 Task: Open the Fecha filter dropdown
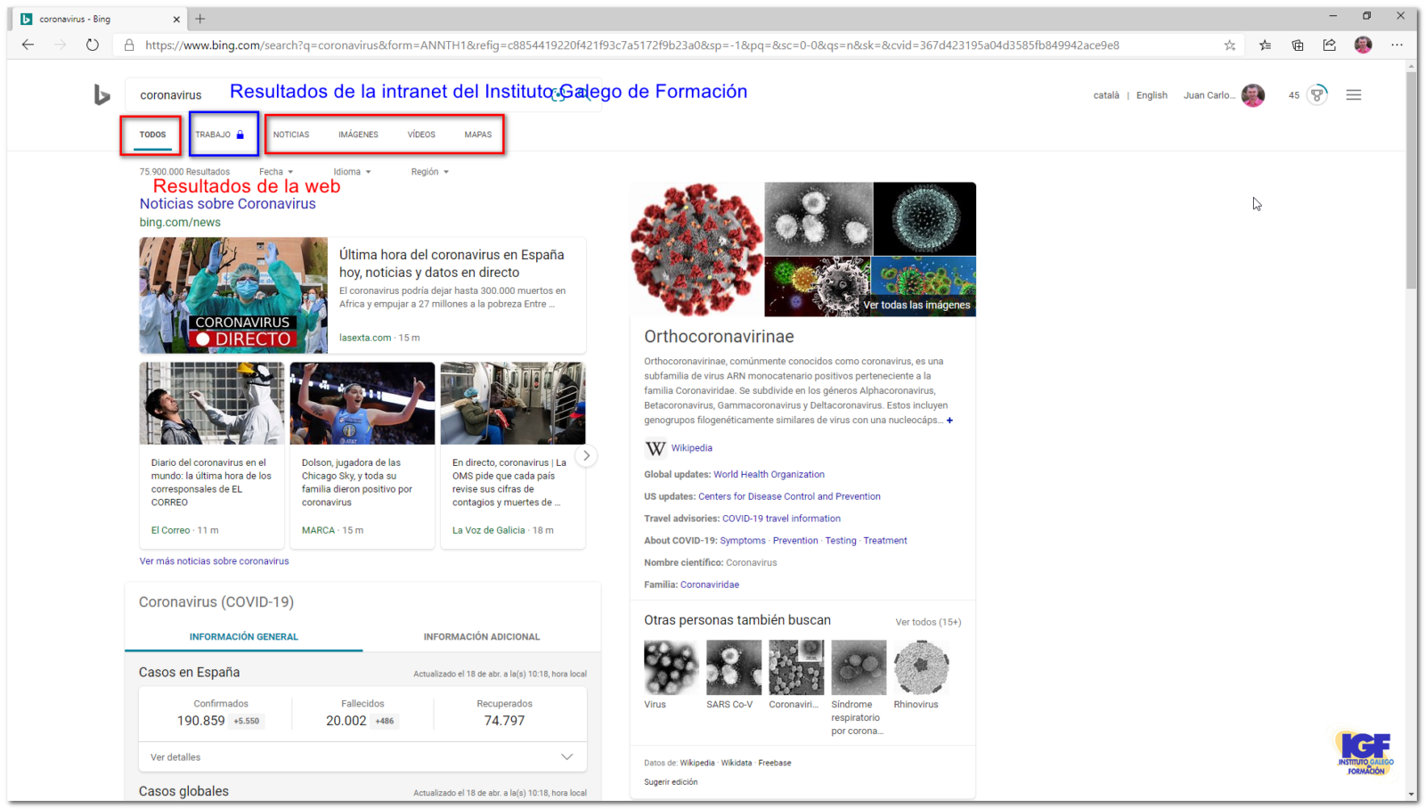pos(276,172)
